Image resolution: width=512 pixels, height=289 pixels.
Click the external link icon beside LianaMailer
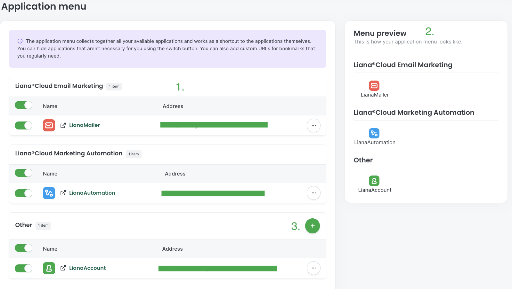63,125
